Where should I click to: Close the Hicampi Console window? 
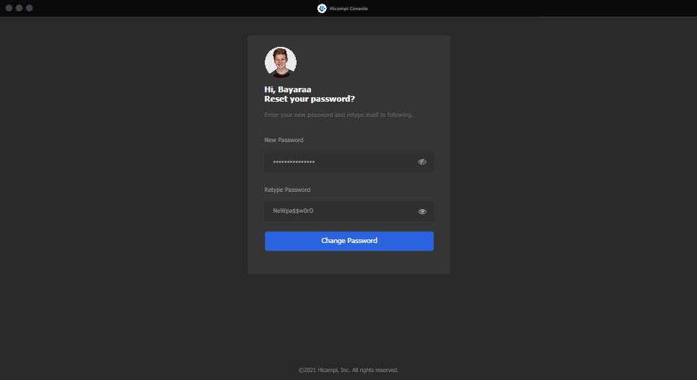(9, 8)
